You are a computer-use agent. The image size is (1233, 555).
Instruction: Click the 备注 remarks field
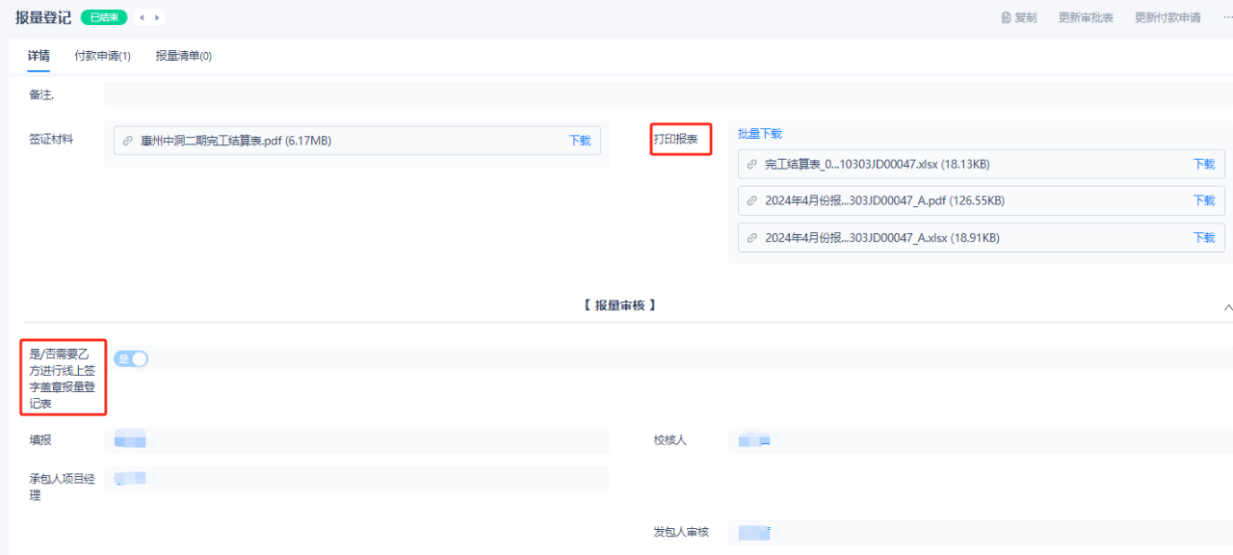point(668,94)
